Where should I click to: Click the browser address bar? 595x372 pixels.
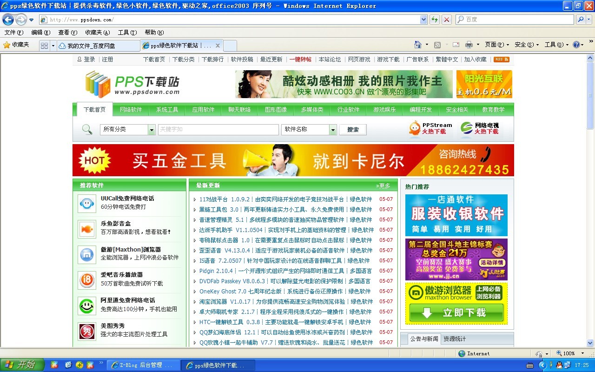[230, 20]
